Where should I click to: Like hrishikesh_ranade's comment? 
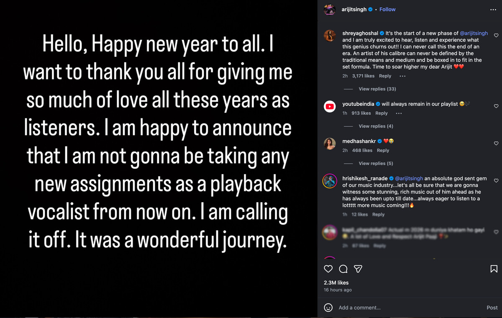point(496,181)
